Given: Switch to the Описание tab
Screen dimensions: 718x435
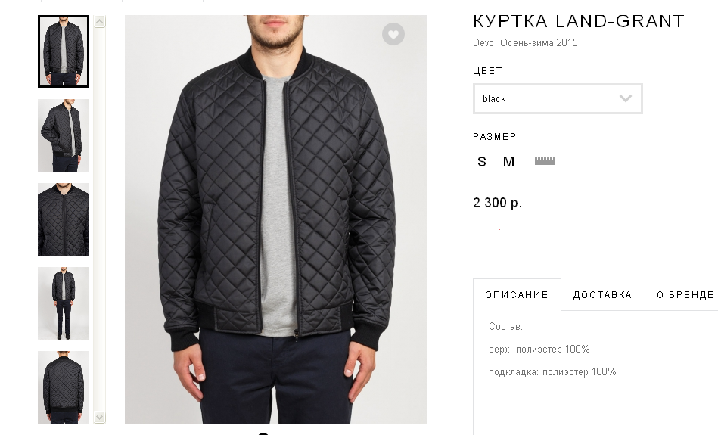Looking at the screenshot, I should [517, 294].
